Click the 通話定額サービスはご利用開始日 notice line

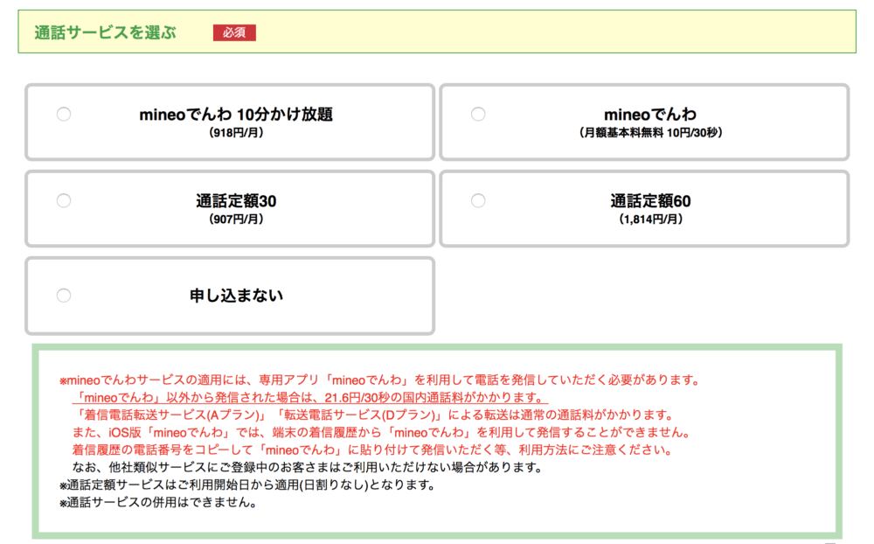[x=247, y=485]
